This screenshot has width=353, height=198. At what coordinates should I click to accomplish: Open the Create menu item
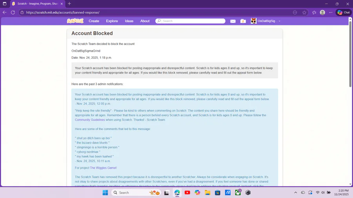coord(94,21)
